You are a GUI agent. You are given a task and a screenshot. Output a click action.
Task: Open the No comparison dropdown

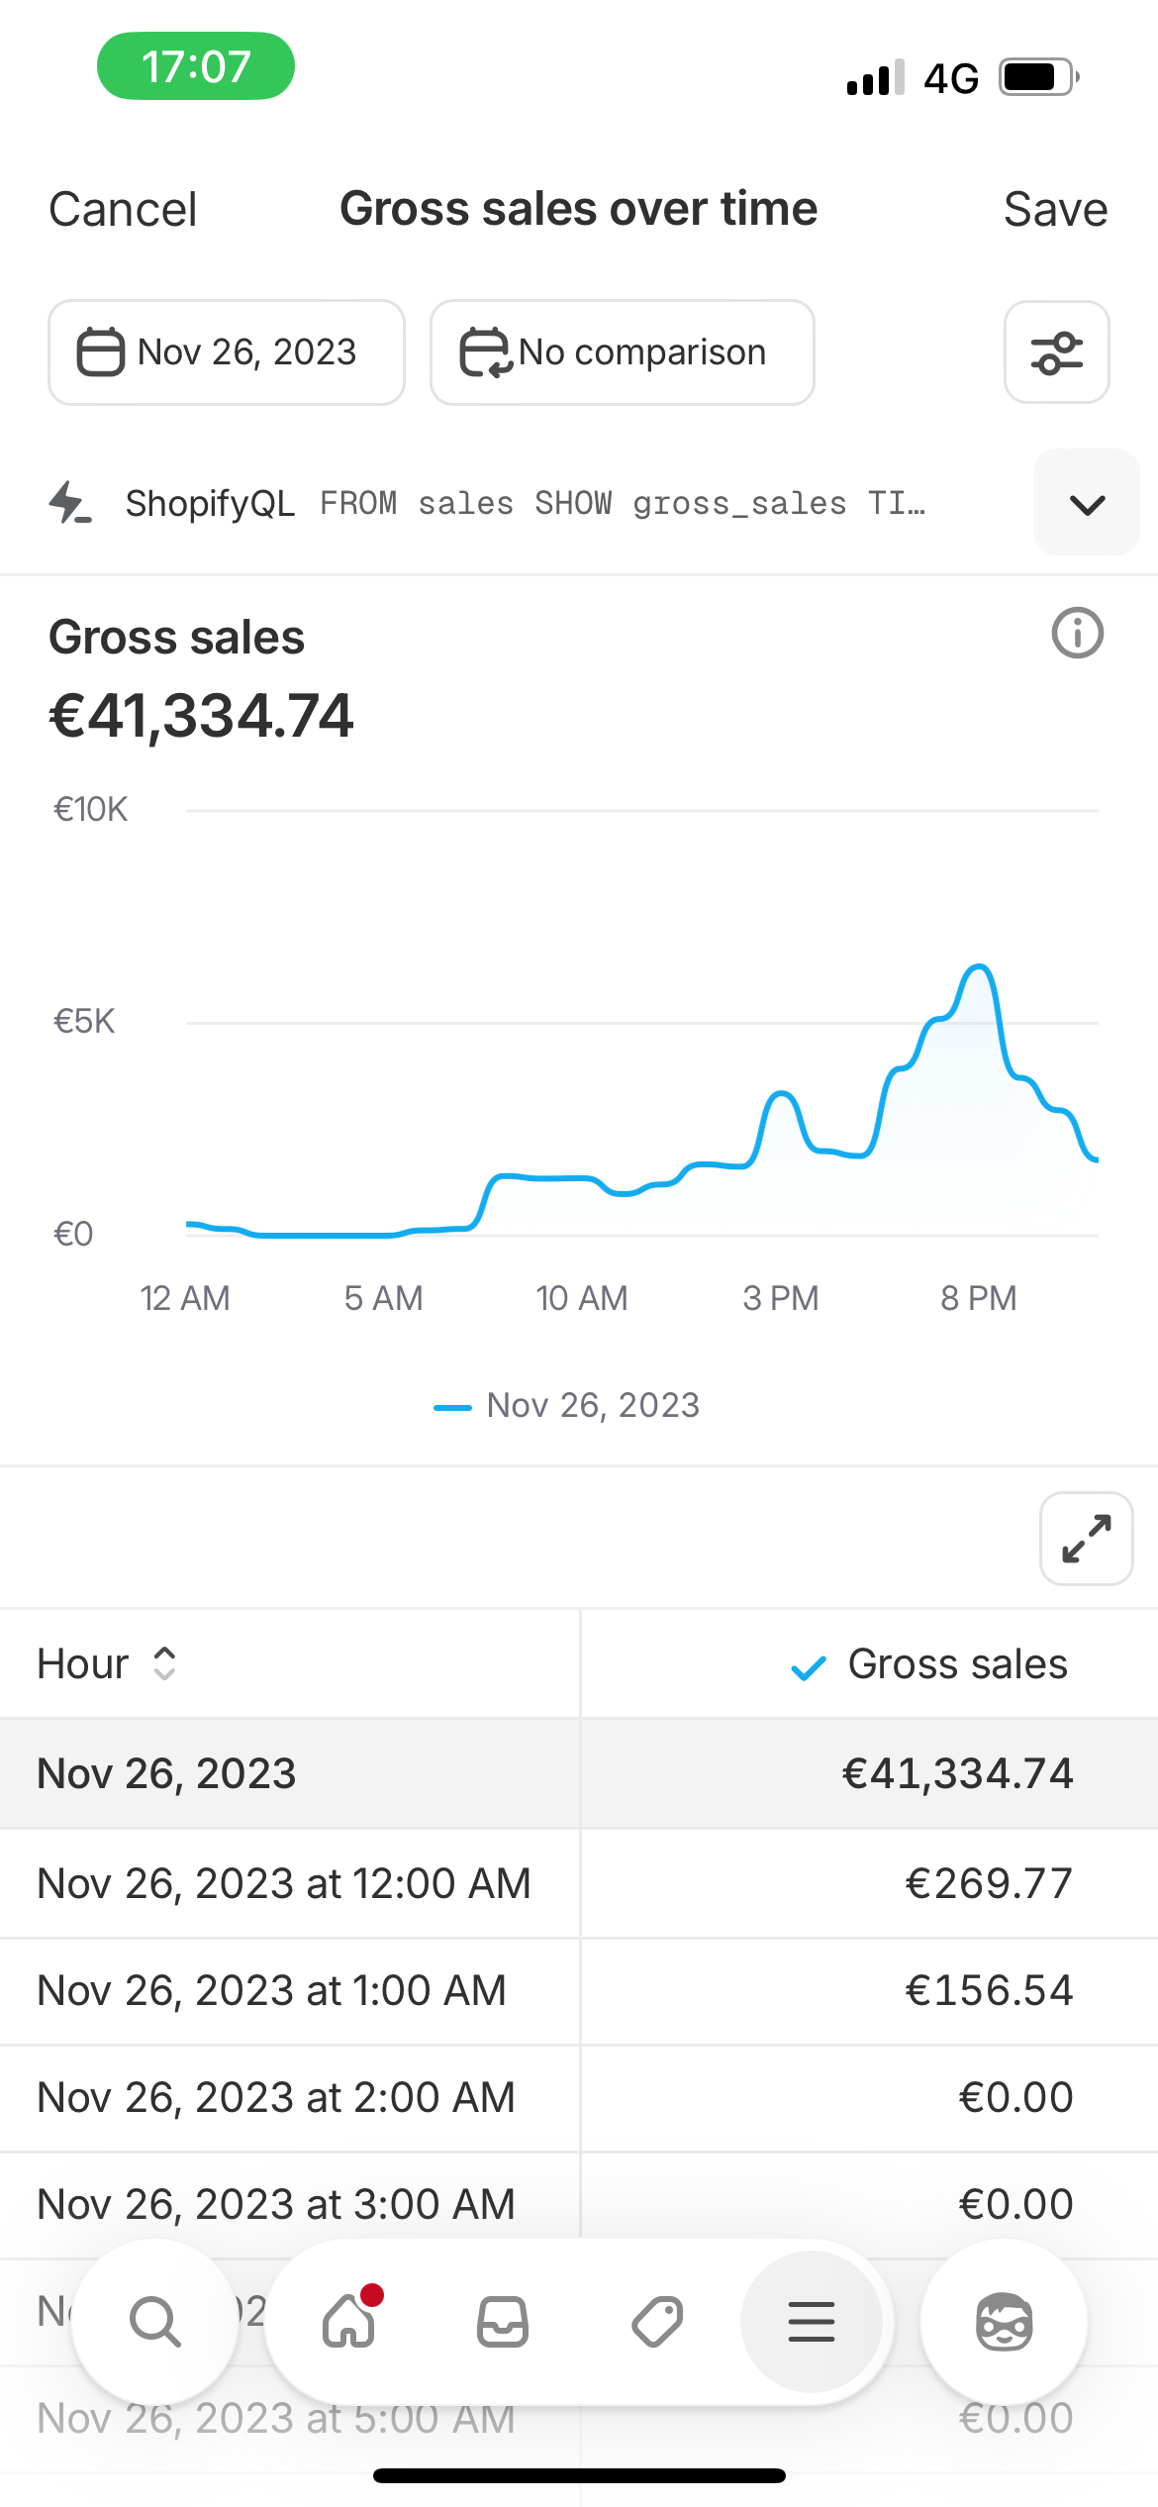tap(622, 352)
